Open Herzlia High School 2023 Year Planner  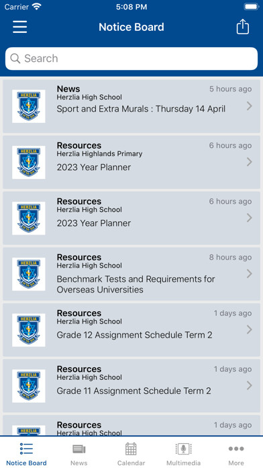pos(131,218)
